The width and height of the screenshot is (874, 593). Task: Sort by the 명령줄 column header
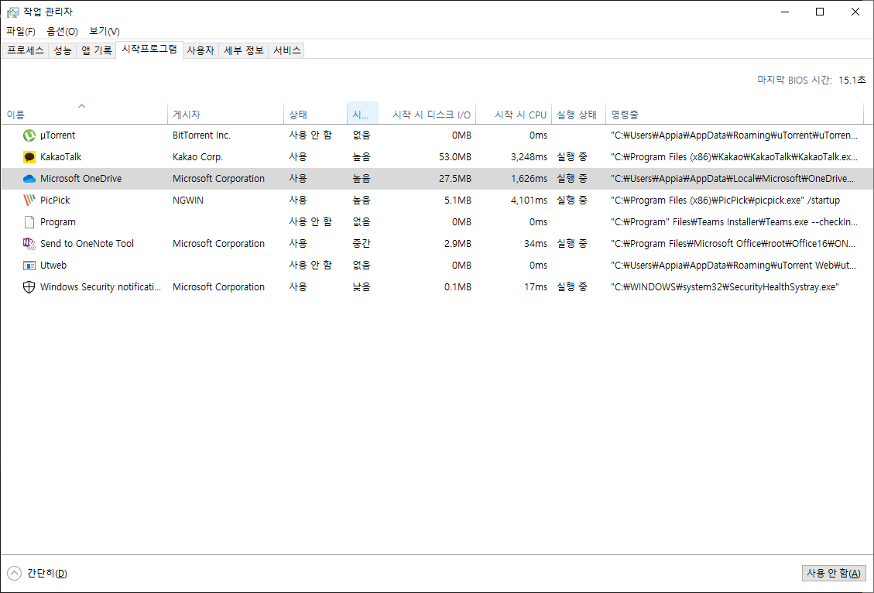(x=735, y=113)
